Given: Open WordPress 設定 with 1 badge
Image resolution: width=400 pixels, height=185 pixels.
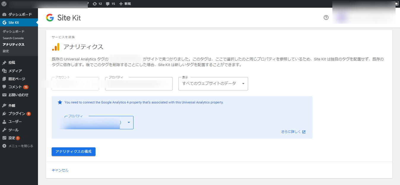Looking at the screenshot, I should pyautogui.click(x=19, y=138).
